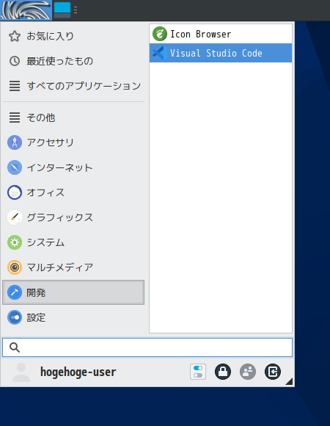Open the Whisker menu settings toggle icon
330x426 pixels.
click(x=198, y=372)
